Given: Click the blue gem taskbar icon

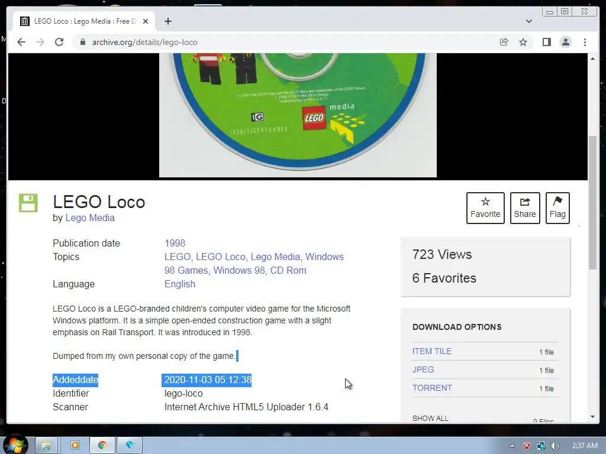Looking at the screenshot, I should [x=130, y=446].
